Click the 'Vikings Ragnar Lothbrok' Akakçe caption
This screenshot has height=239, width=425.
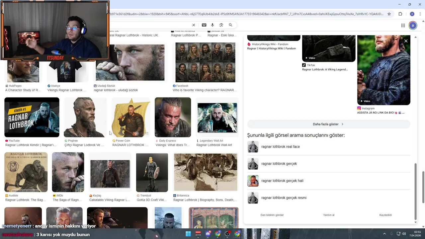tap(67, 90)
